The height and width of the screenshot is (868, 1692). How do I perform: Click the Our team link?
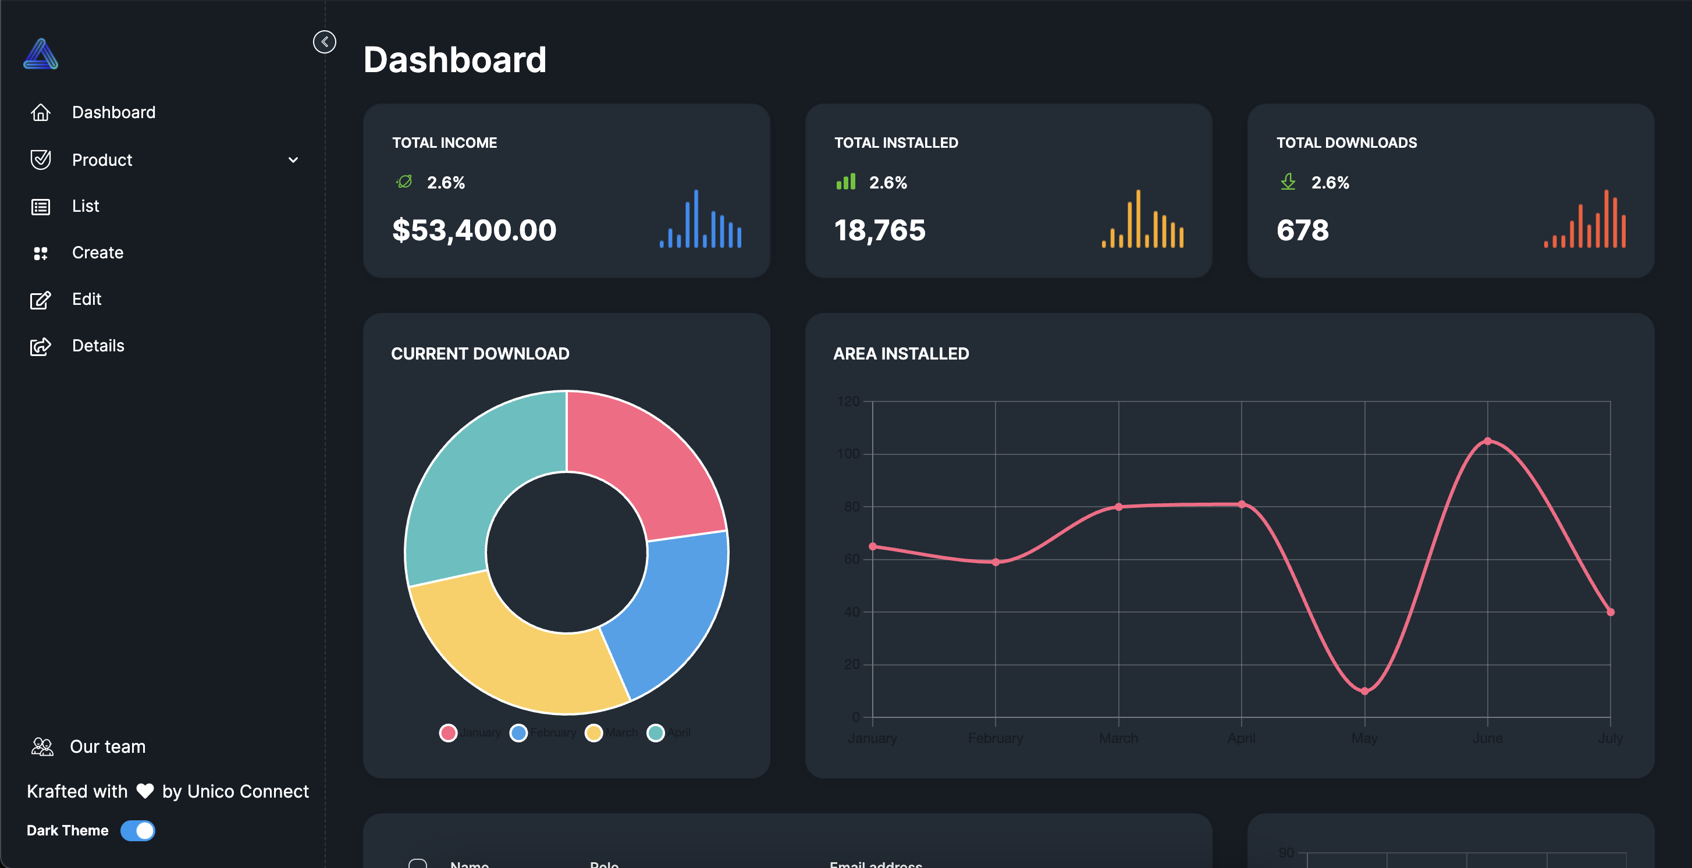pyautogui.click(x=108, y=746)
